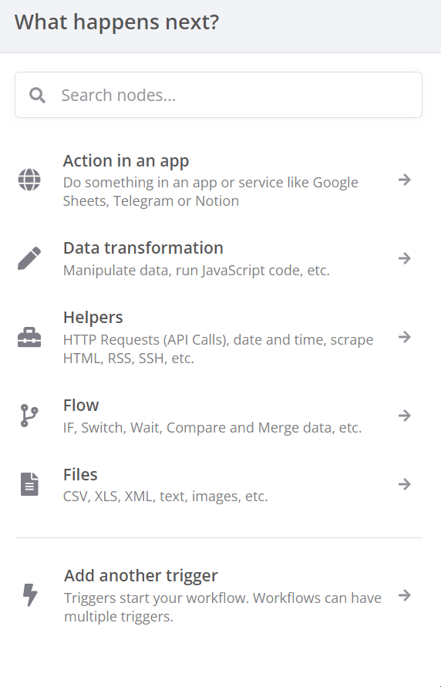Select the Helpers title
441x687 pixels.
[x=93, y=318]
